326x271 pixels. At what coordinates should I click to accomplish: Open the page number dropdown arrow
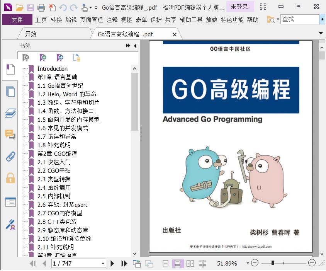(103, 264)
